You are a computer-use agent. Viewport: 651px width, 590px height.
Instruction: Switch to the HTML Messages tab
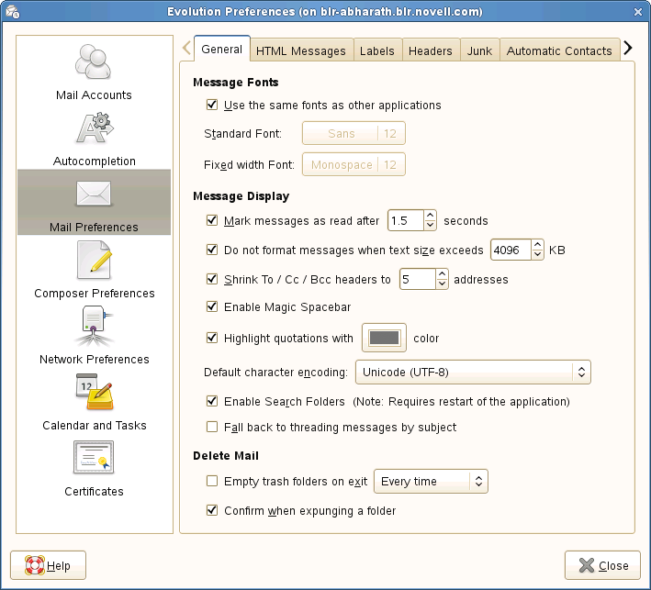pos(300,50)
